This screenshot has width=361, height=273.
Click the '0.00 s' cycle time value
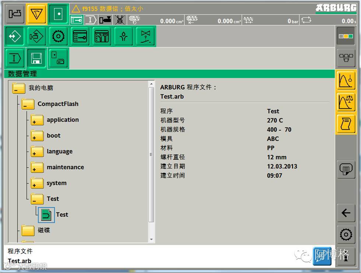click(x=349, y=21)
